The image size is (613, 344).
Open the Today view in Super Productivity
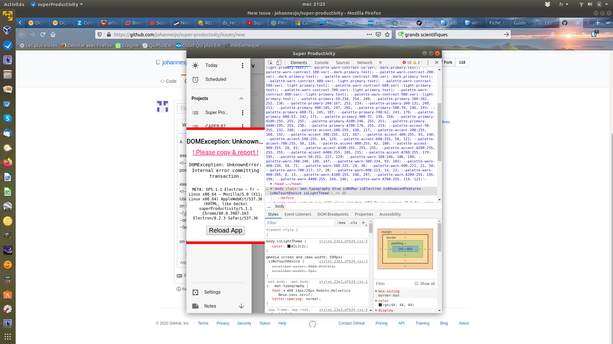[x=211, y=65]
